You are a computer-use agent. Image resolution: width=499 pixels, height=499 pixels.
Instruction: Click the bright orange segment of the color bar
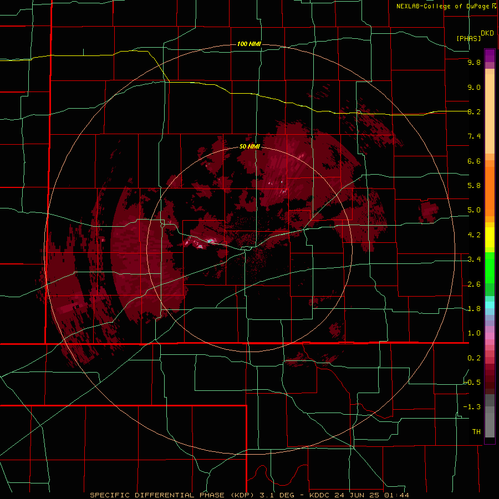pyautogui.click(x=490, y=192)
